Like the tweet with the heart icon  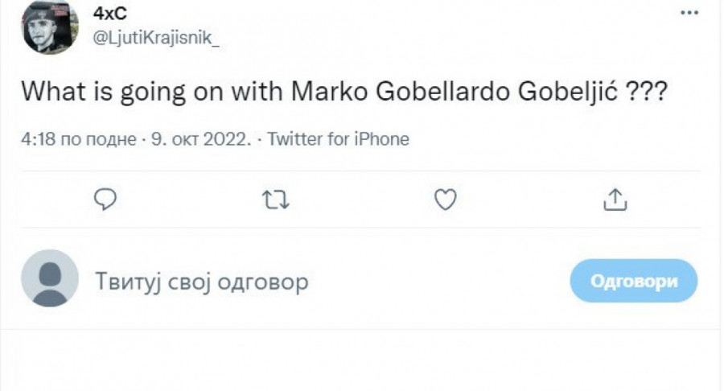(445, 199)
